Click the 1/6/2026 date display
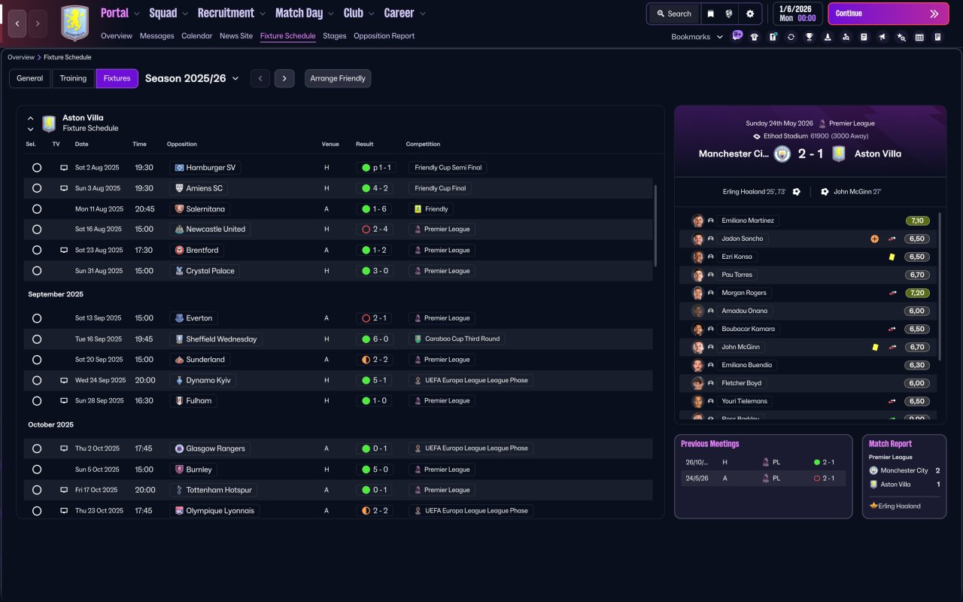The image size is (963, 602). 797,14
